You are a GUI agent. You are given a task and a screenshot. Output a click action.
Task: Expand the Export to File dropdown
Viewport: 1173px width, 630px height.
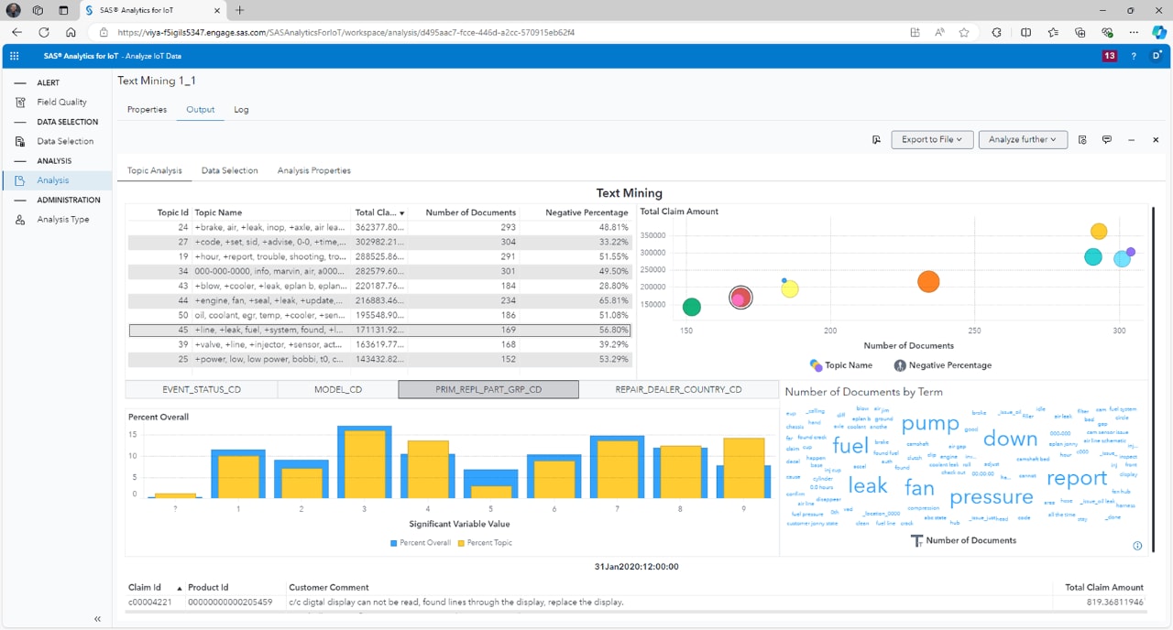pos(931,140)
